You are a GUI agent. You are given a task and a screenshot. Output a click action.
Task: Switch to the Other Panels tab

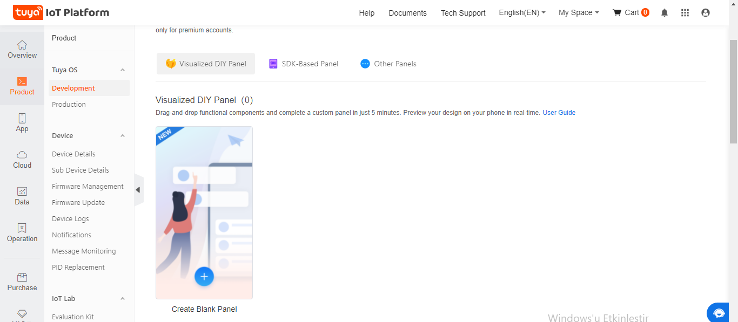coord(388,64)
